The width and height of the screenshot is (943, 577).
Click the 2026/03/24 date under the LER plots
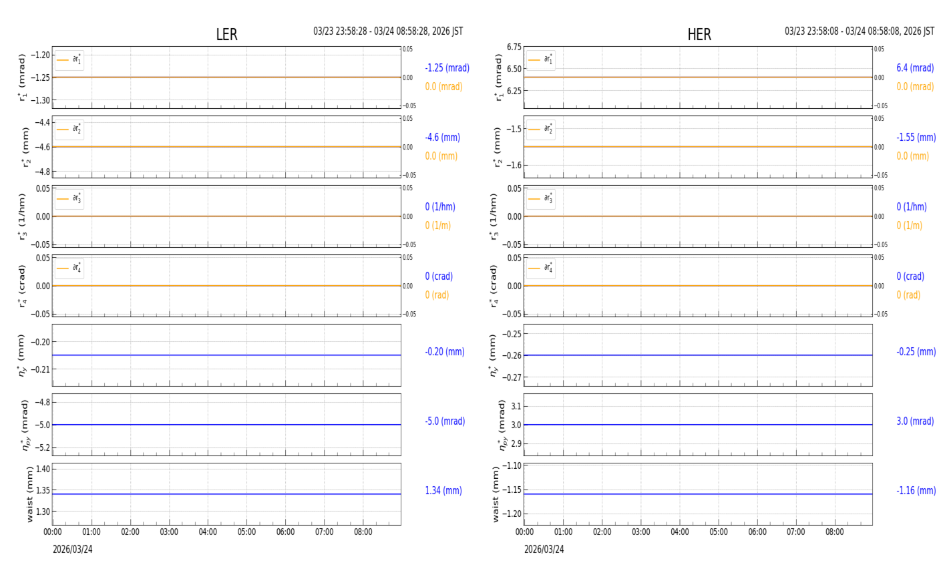[x=73, y=550]
